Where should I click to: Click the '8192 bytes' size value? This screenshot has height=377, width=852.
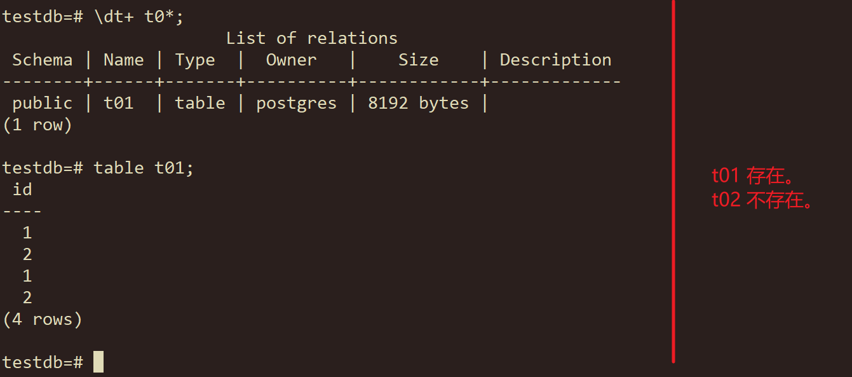[418, 104]
